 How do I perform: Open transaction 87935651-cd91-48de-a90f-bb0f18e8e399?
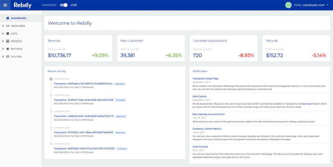pos(84,132)
